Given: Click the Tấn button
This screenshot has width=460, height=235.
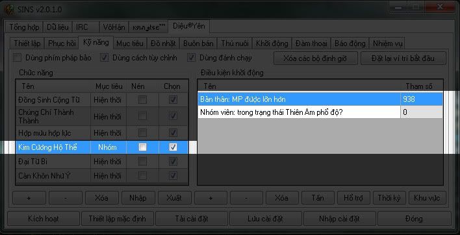Looking at the screenshot, I should point(318,198).
